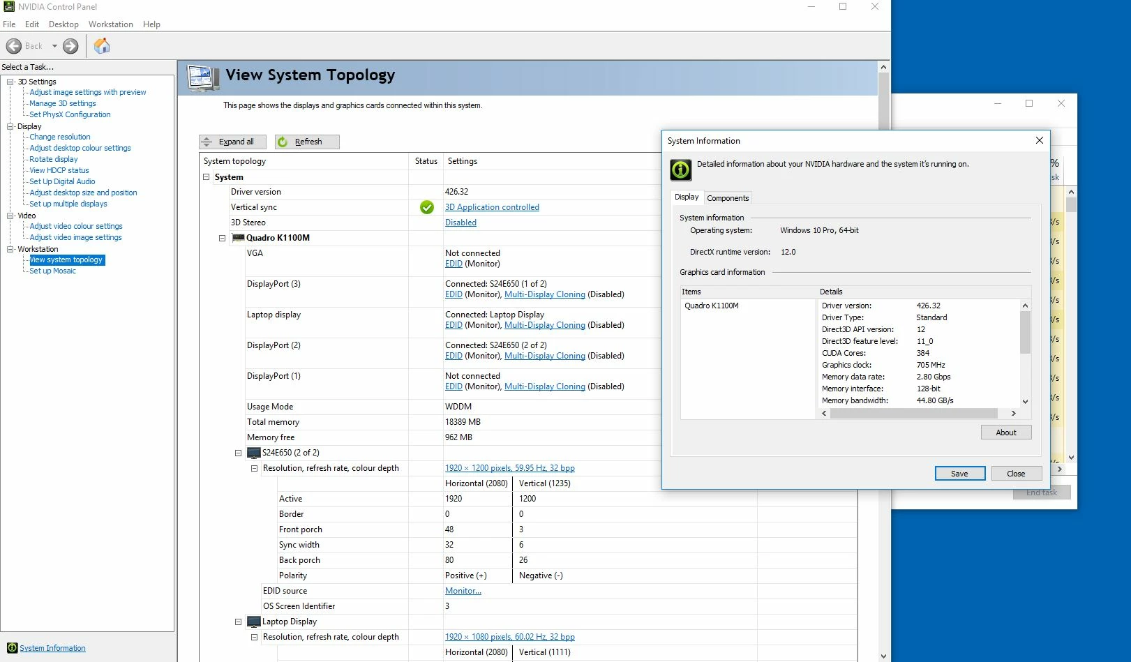Open System Information link at bottom left
Image resolution: width=1131 pixels, height=662 pixels.
[x=52, y=648]
